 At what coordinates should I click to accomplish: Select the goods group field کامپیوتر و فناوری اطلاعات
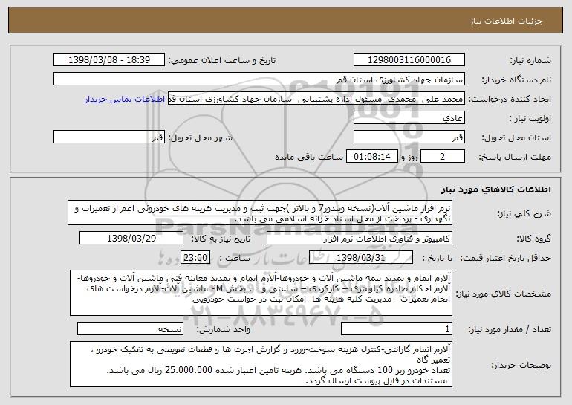[360, 239]
